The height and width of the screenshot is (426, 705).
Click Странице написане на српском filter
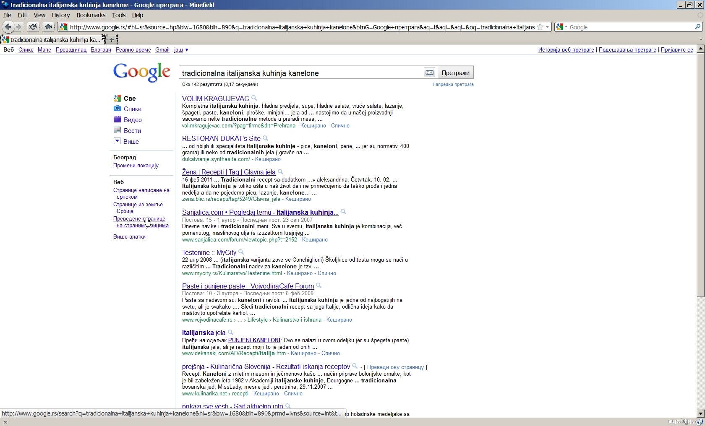(x=141, y=193)
